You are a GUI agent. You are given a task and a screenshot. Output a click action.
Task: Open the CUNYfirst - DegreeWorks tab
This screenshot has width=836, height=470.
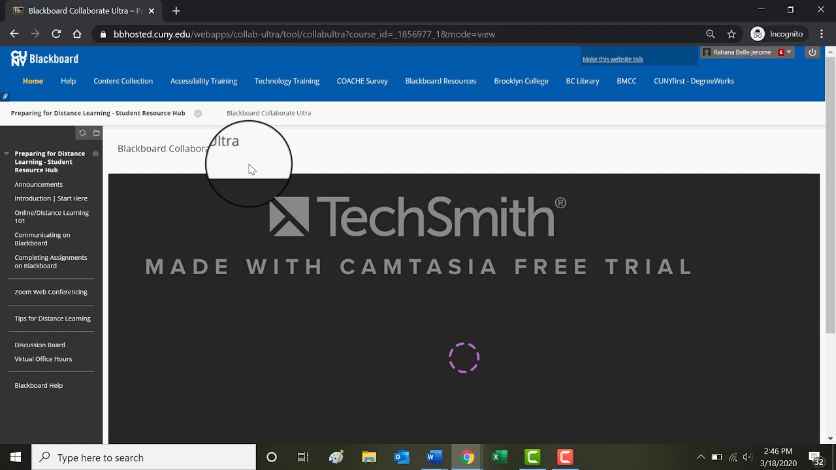point(694,81)
